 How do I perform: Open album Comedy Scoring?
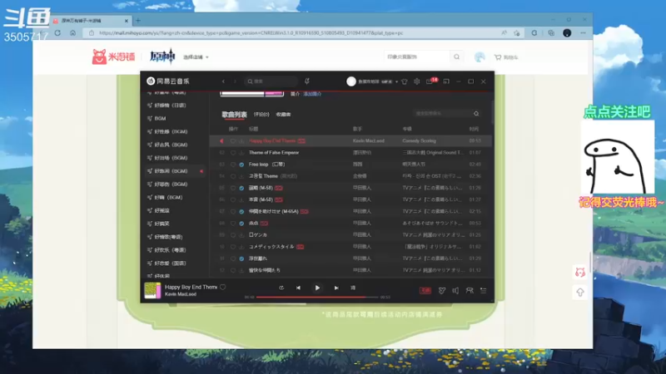[420, 140]
